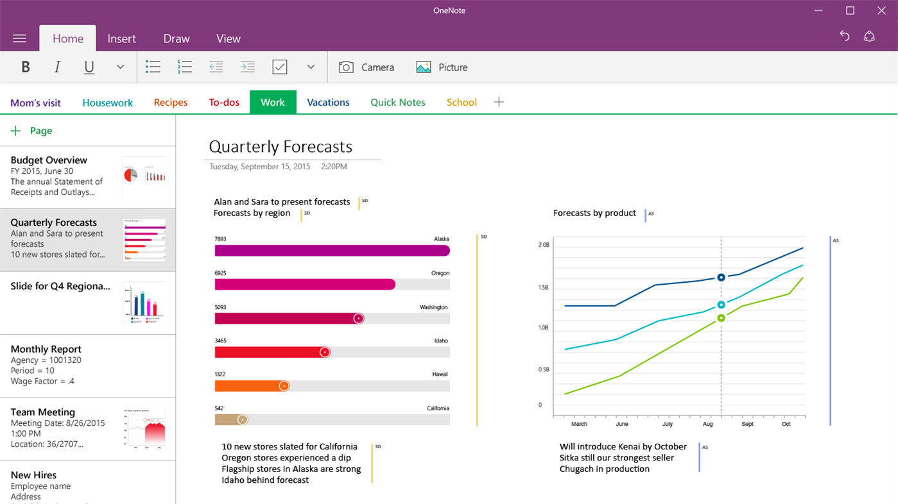Viewport: 898px width, 504px height.
Task: Switch to the Draw tab
Action: pos(177,38)
